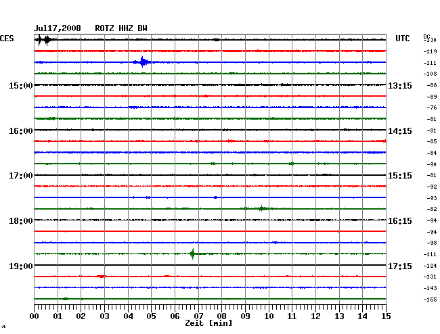The image size is (440, 334).
Task: Click the DC offset value -155
Action: (x=430, y=300)
